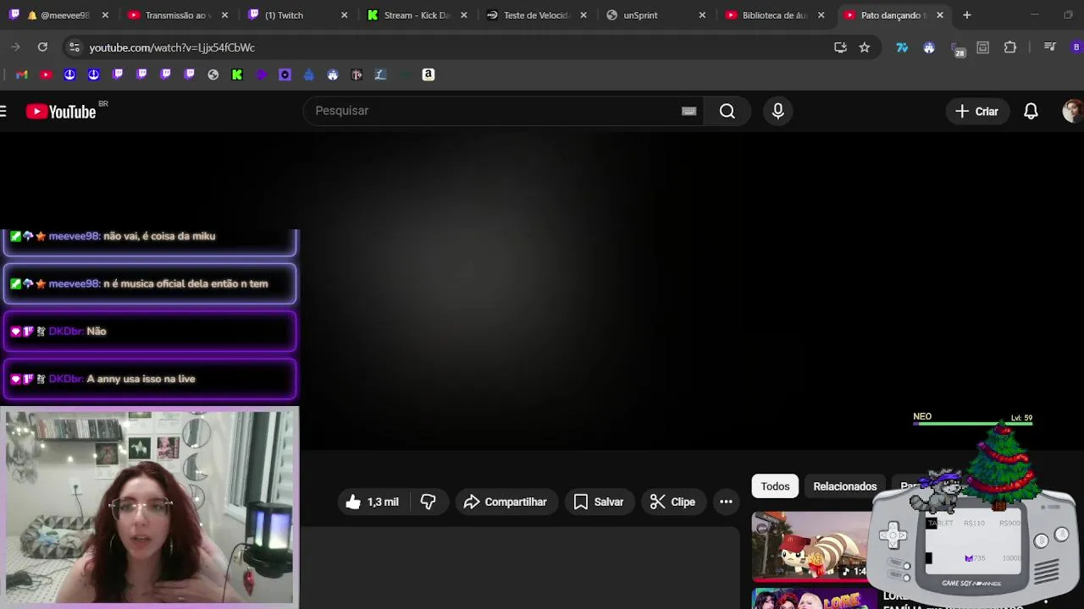Open the YouTube guide hamburger menu

pyautogui.click(x=3, y=111)
